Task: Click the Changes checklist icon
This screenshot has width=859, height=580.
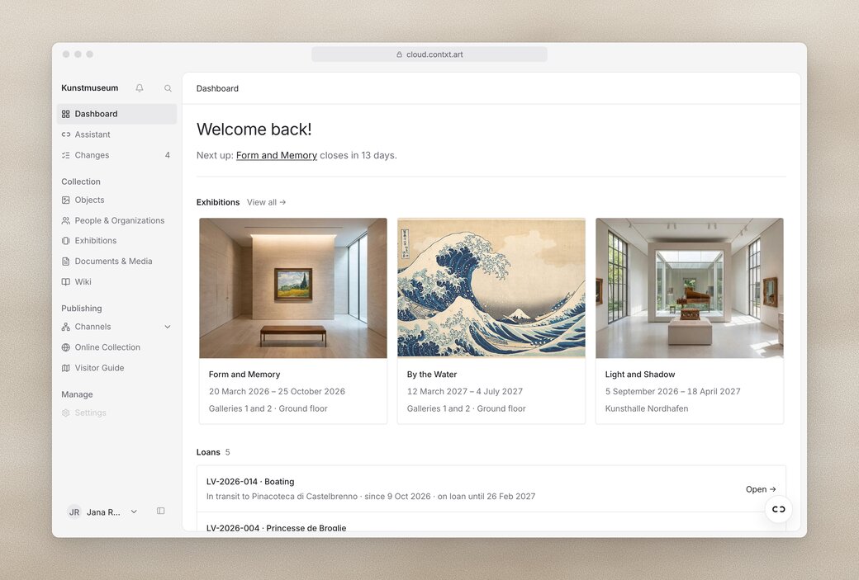Action: (x=66, y=155)
